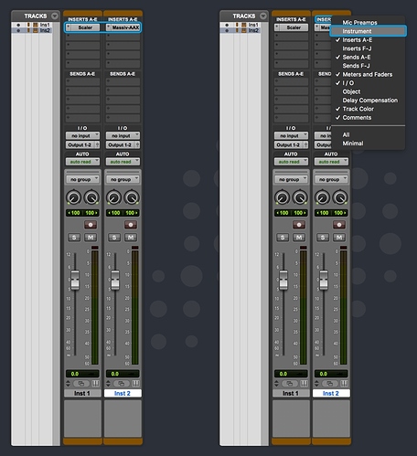Select Inst 2 track name, left mixer

pyautogui.click(x=123, y=393)
